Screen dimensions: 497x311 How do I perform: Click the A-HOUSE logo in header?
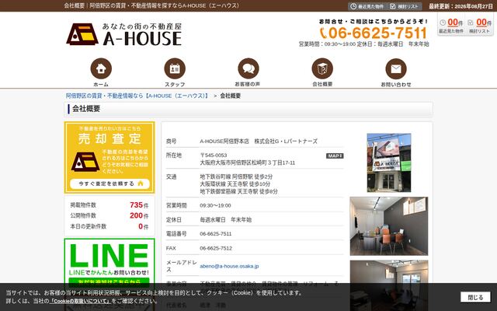point(124,34)
